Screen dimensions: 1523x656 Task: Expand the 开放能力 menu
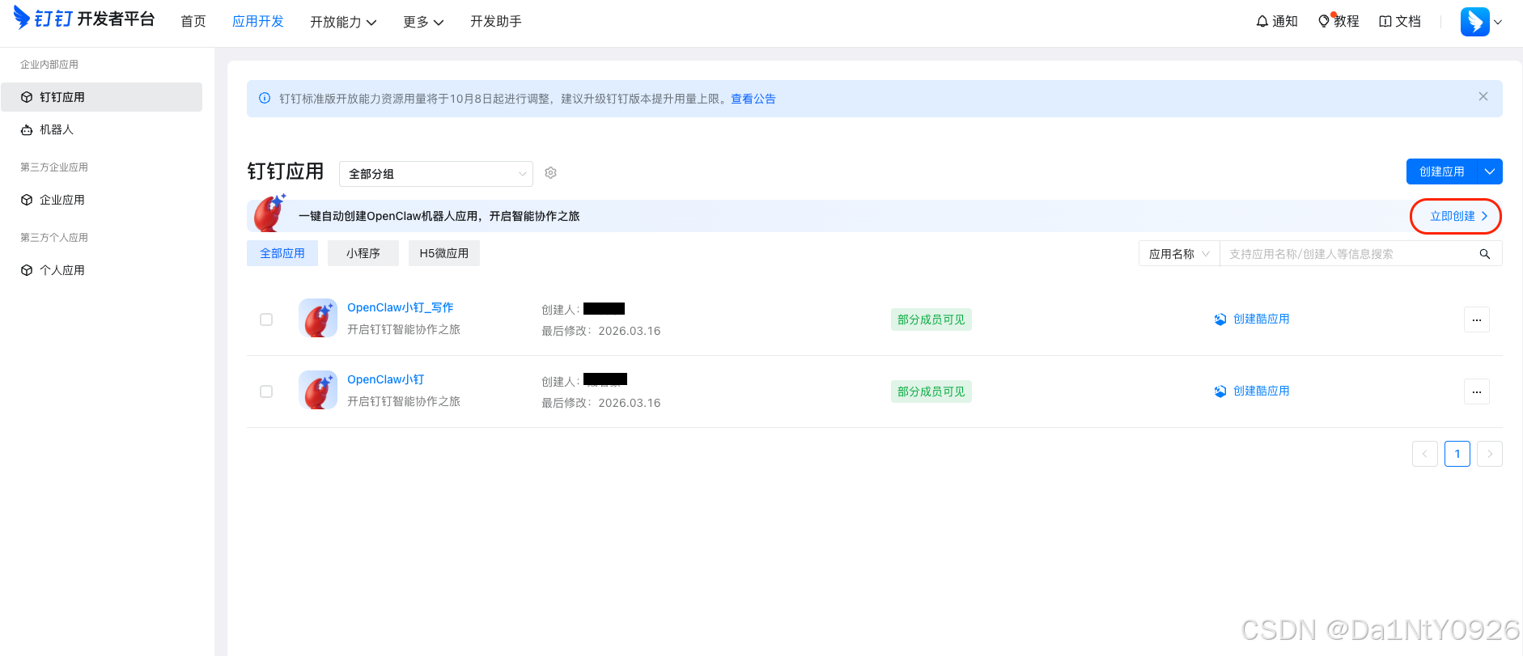343,22
